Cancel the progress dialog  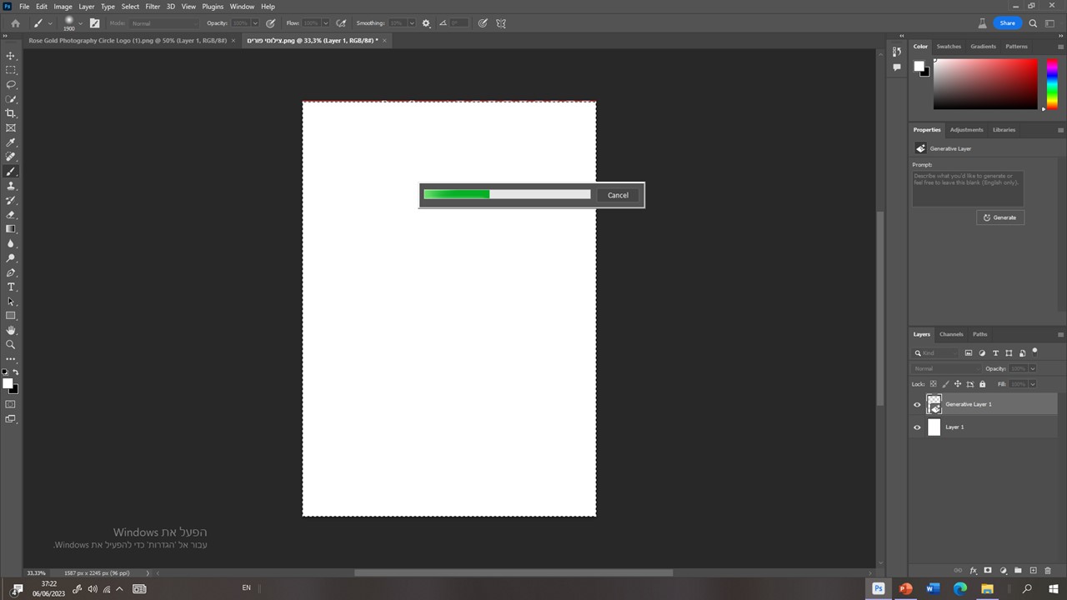click(x=618, y=195)
